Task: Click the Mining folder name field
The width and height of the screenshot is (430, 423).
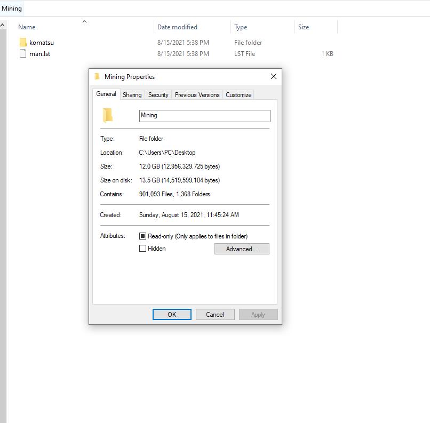Action: coord(204,116)
